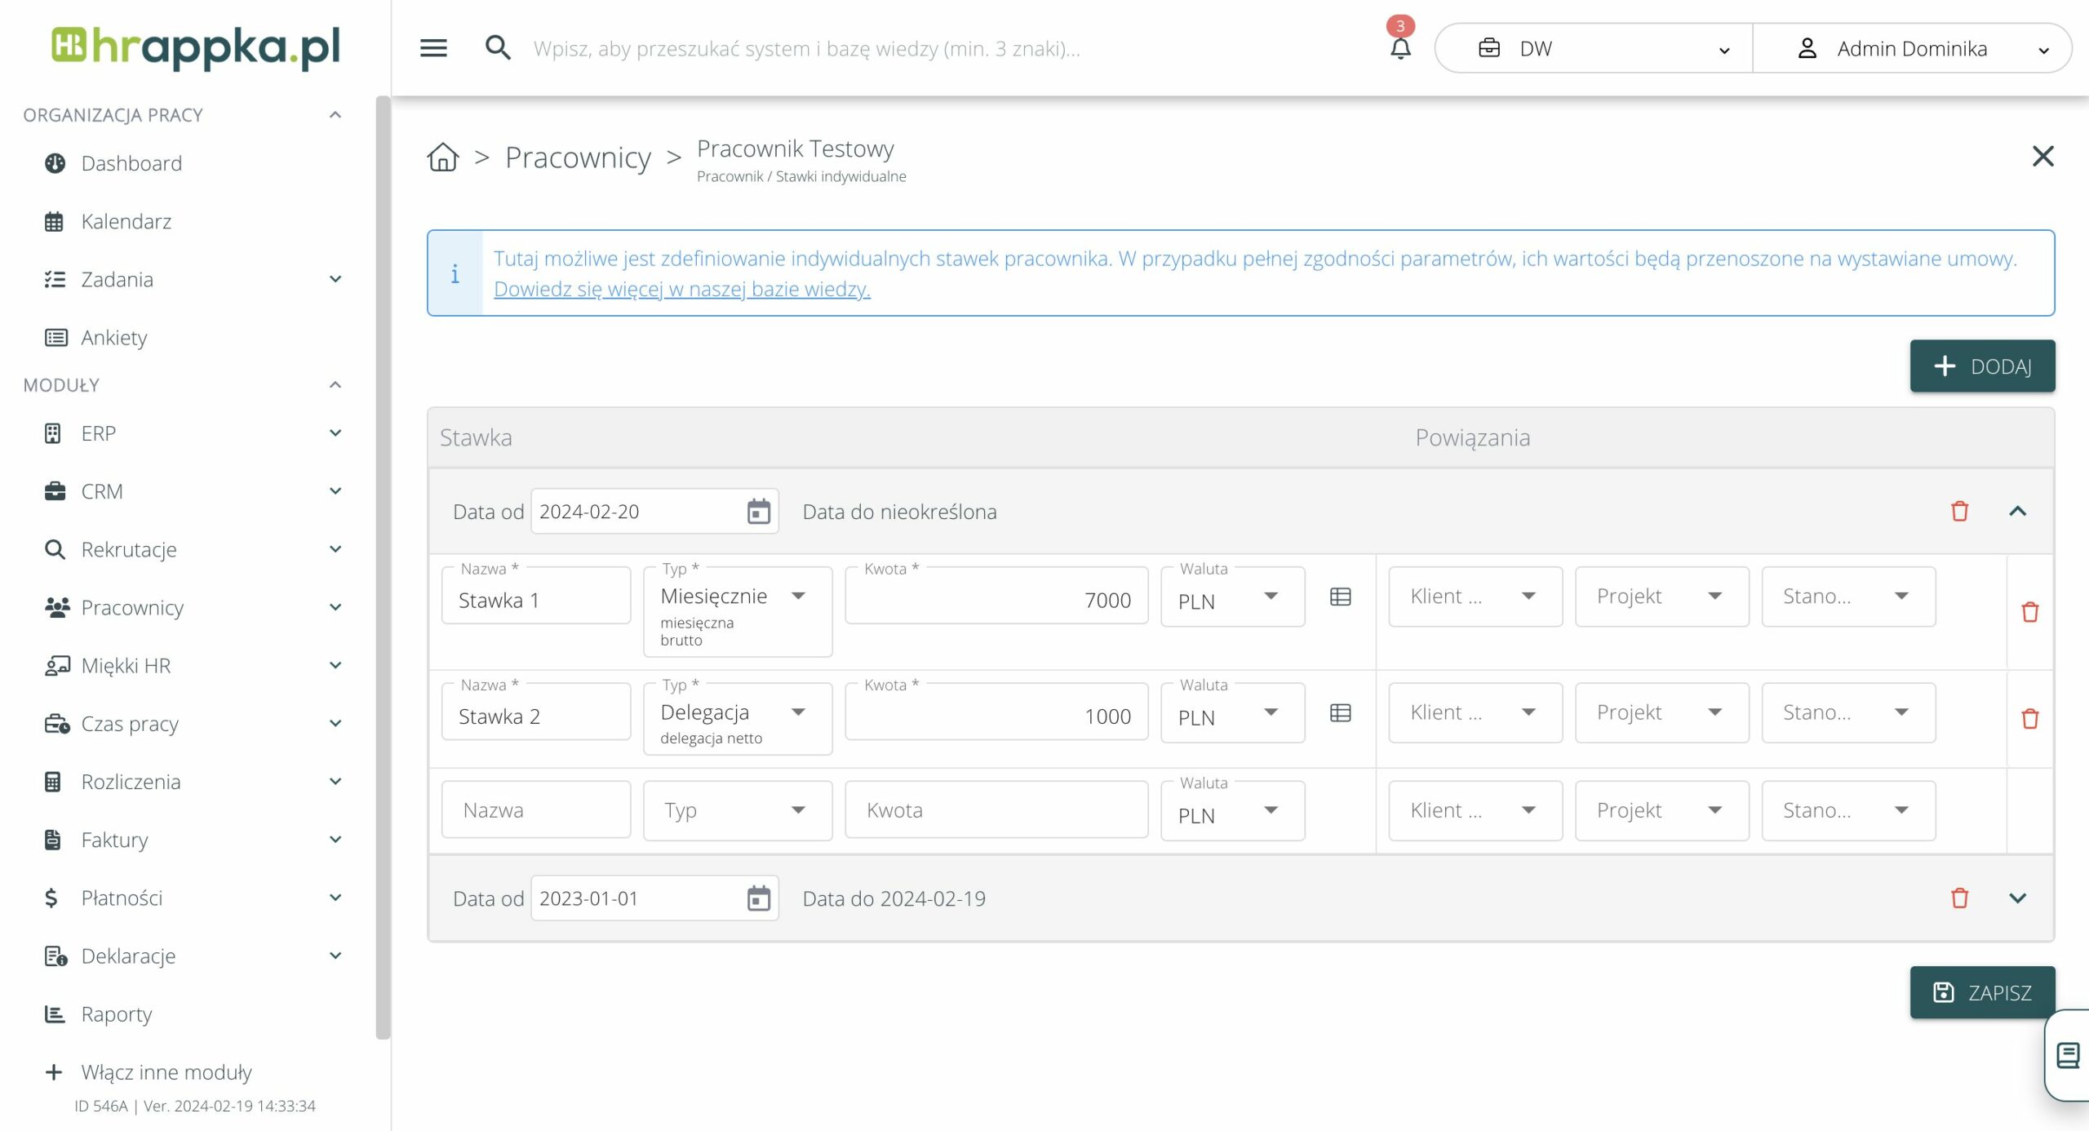This screenshot has height=1131, width=2089.
Task: Click the search magnifier icon
Action: point(498,48)
